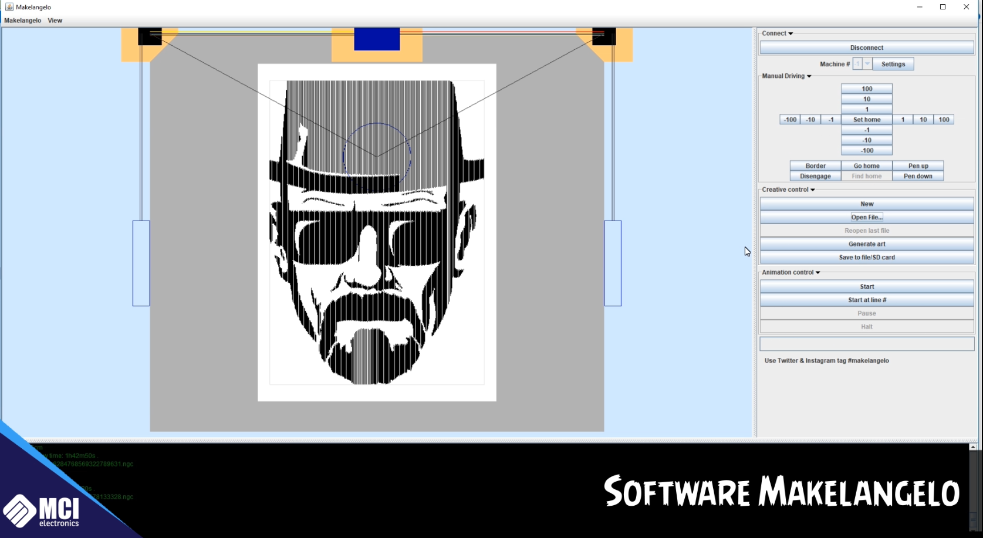Screen dimensions: 983x538
Task: Click the log scrollbar up arrow
Action: click(973, 447)
